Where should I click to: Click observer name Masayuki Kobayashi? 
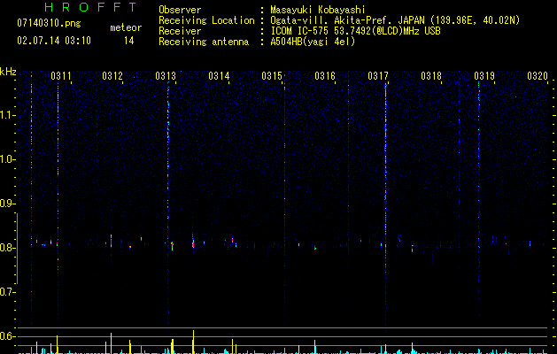pos(318,10)
